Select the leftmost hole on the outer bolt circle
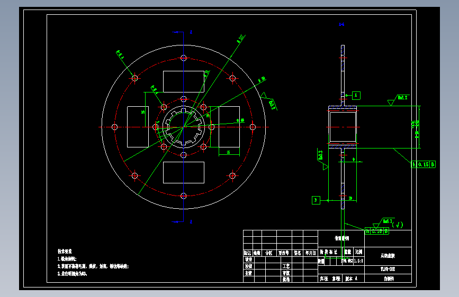This screenshot has height=297, width=459. click(114, 127)
